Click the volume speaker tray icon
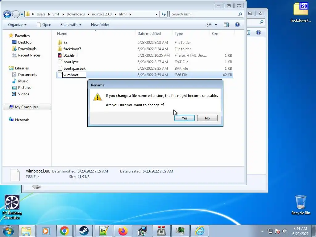Image resolution: width=316 pixels, height=237 pixels. click(x=285, y=231)
